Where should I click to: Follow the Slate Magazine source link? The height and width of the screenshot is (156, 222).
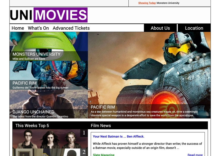[104, 154]
